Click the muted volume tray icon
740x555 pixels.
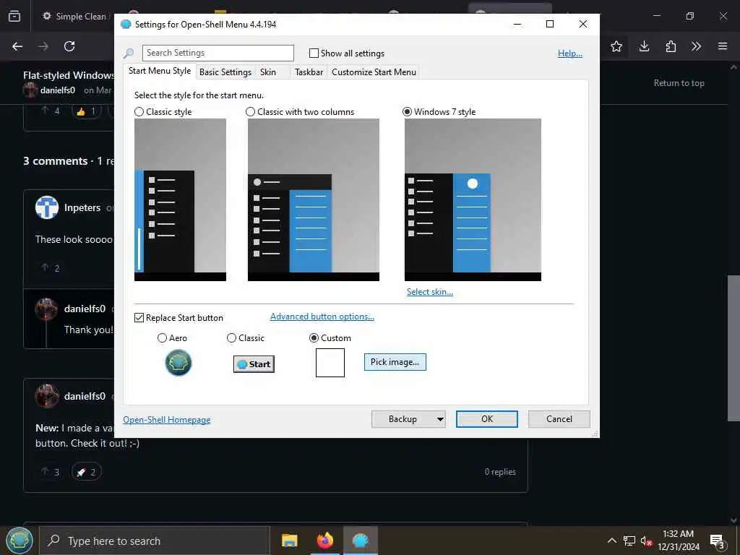pyautogui.click(x=646, y=541)
